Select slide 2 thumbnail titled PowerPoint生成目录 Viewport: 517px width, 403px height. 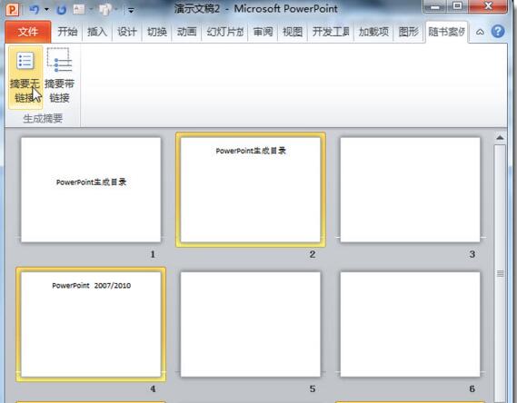click(x=251, y=190)
